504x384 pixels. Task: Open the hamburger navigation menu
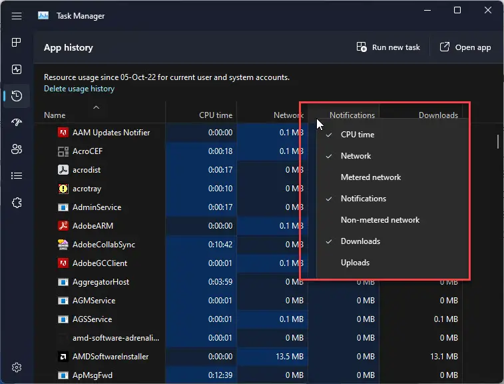tap(17, 16)
